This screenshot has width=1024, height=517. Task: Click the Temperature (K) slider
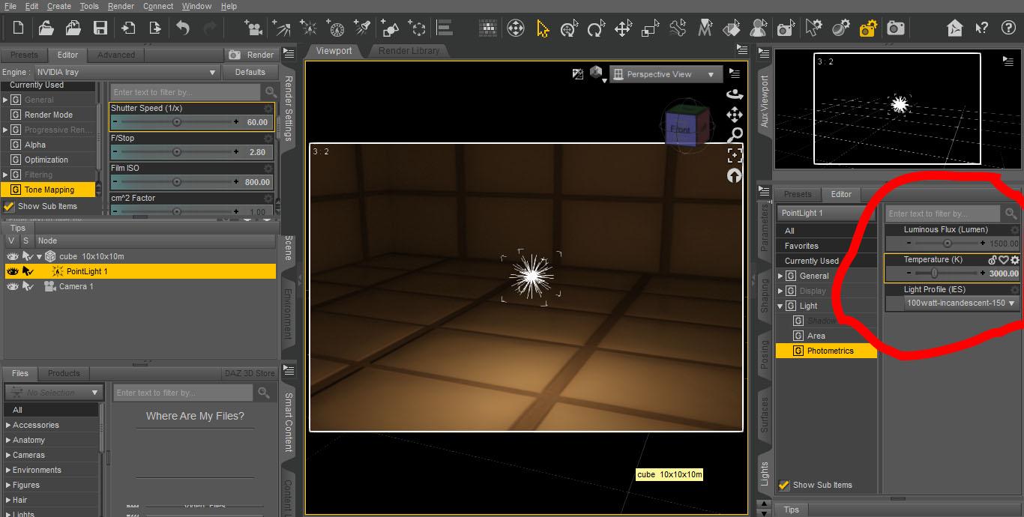pyautogui.click(x=945, y=273)
